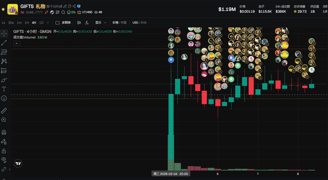Toggle stay in drawing mode
This screenshot has width=328, height=180.
click(x=4, y=142)
